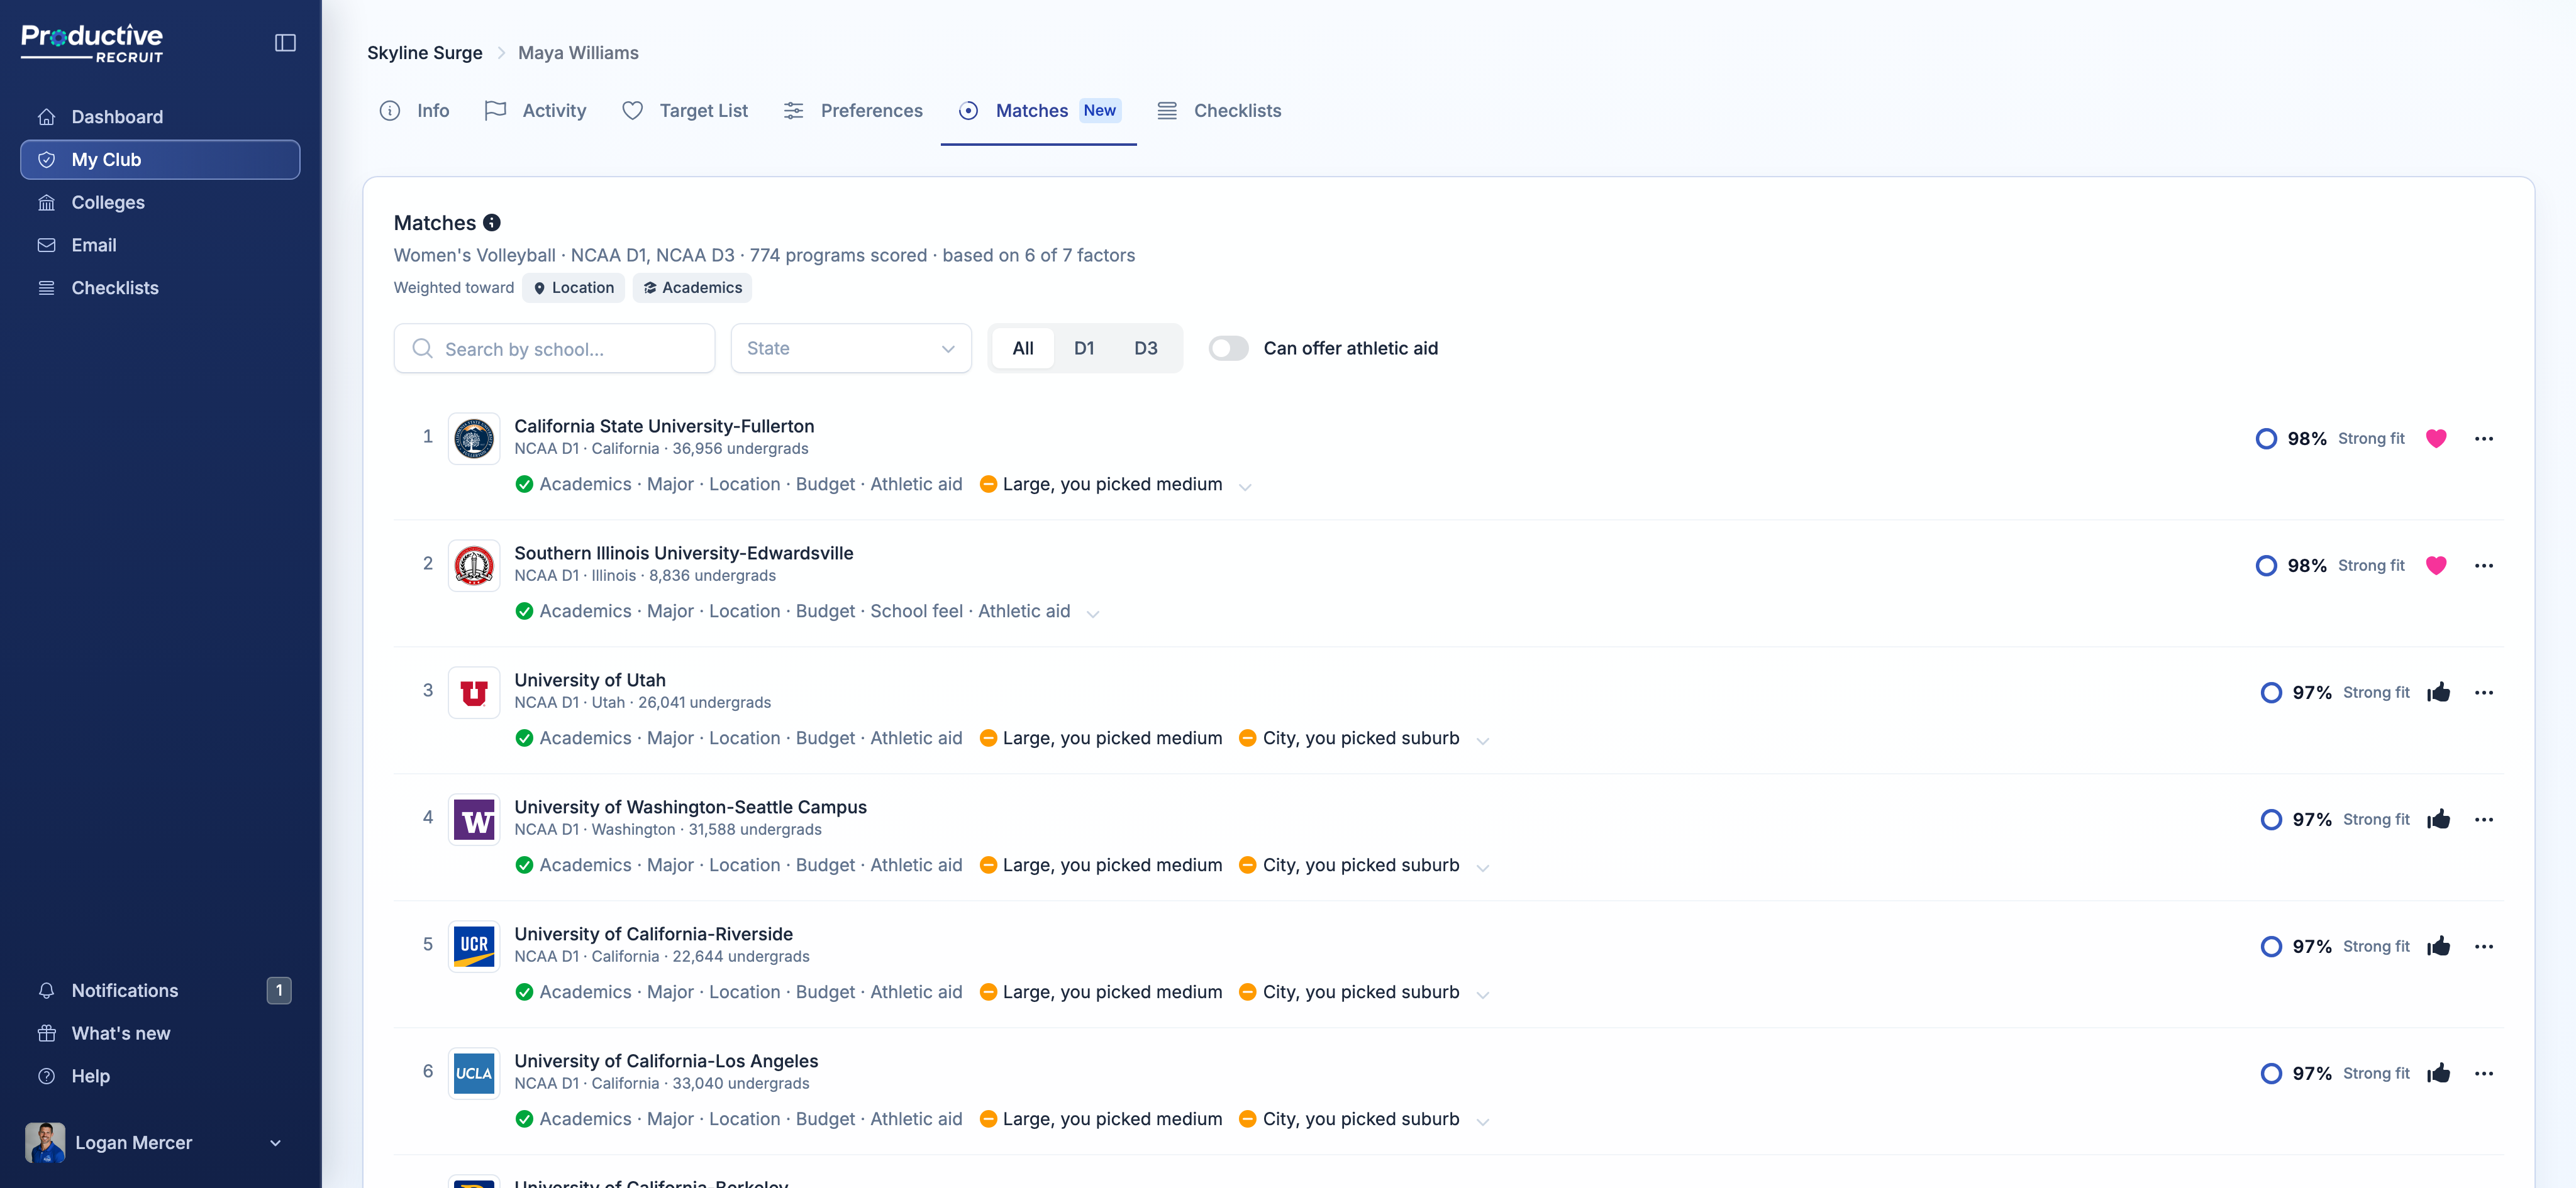
Task: Open Notifications in the sidebar
Action: [x=160, y=990]
